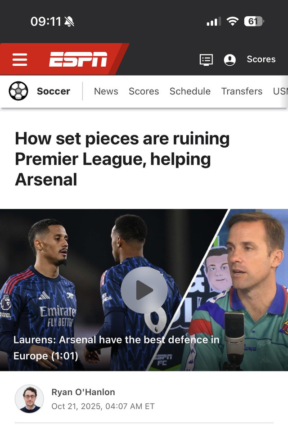The width and height of the screenshot is (288, 425).
Task: Open the user profile account icon
Action: [x=230, y=59]
